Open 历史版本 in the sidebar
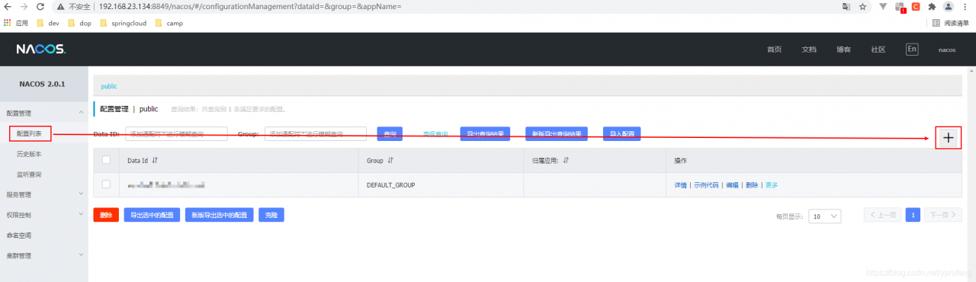This screenshot has width=976, height=282. click(29, 154)
